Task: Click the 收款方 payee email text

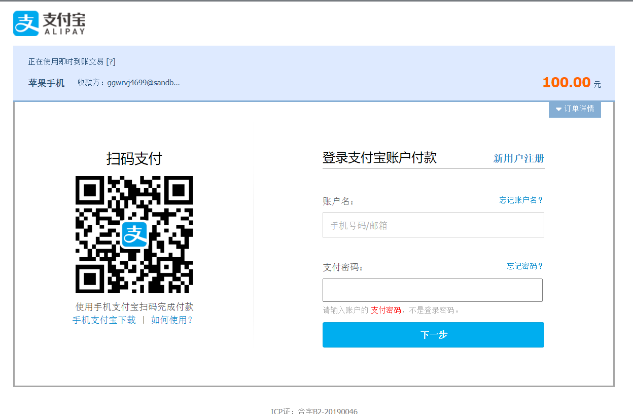Action: [129, 82]
